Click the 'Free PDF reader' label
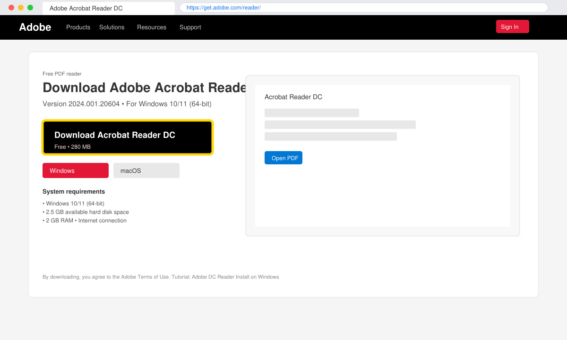 click(62, 74)
